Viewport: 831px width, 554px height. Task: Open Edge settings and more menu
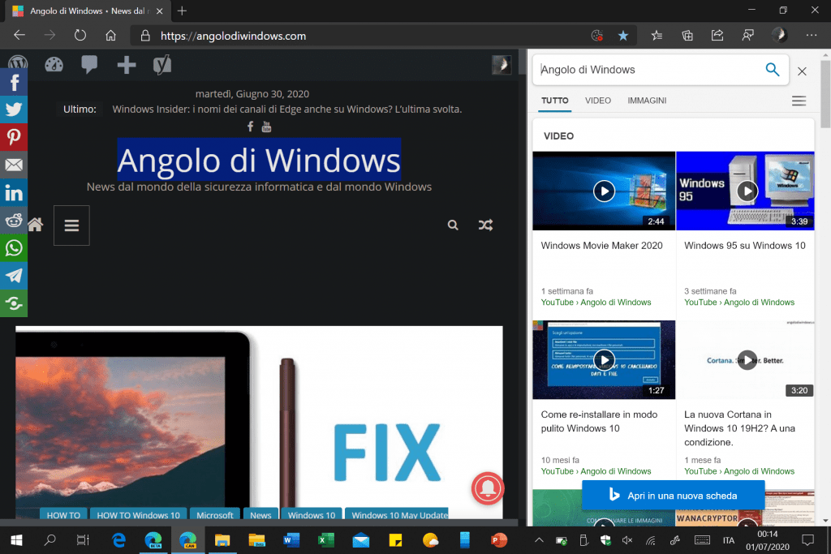[x=811, y=36]
